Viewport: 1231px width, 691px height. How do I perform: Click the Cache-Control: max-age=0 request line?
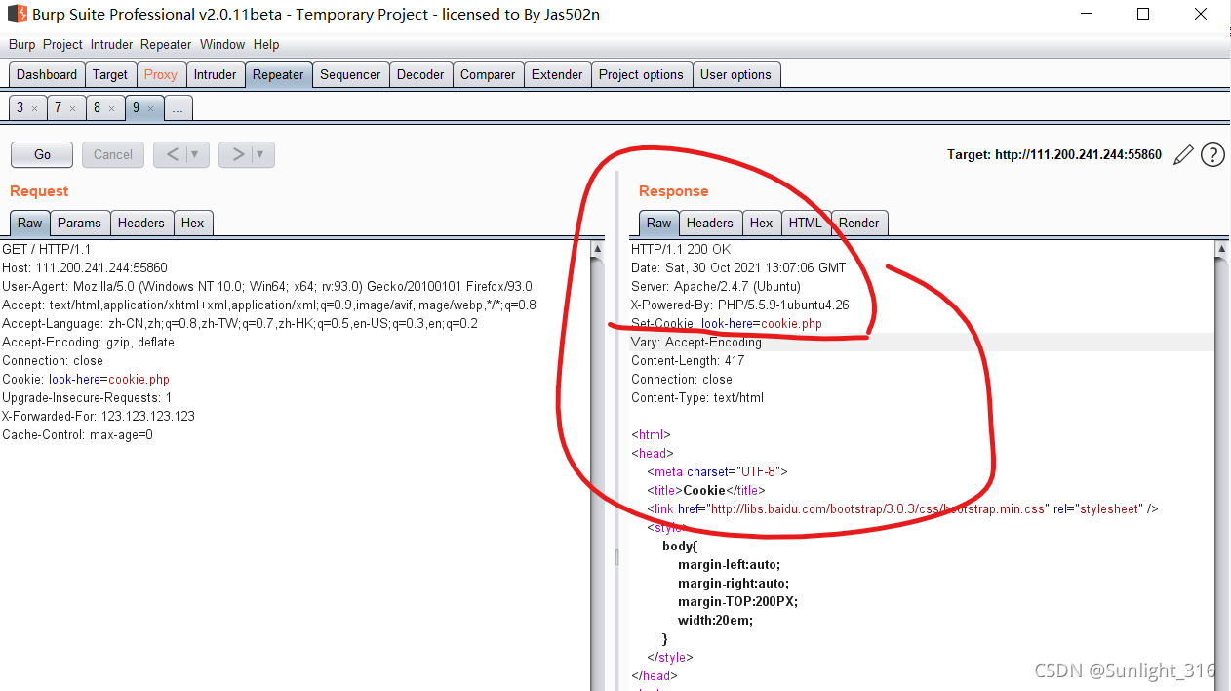[x=77, y=434]
